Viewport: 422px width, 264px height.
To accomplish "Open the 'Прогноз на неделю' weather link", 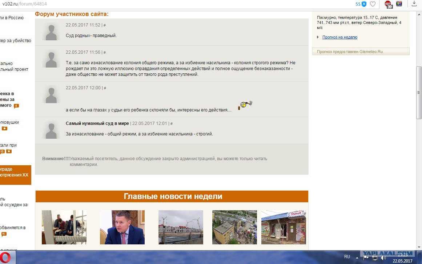I will click(339, 37).
